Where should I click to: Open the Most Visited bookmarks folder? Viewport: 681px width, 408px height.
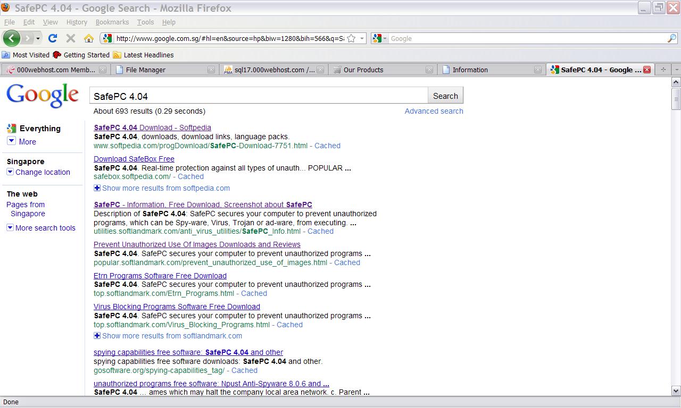(26, 55)
